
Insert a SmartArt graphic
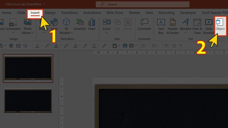80,25
